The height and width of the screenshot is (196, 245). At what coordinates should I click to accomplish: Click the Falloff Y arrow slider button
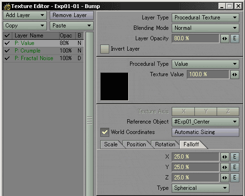click(225, 167)
